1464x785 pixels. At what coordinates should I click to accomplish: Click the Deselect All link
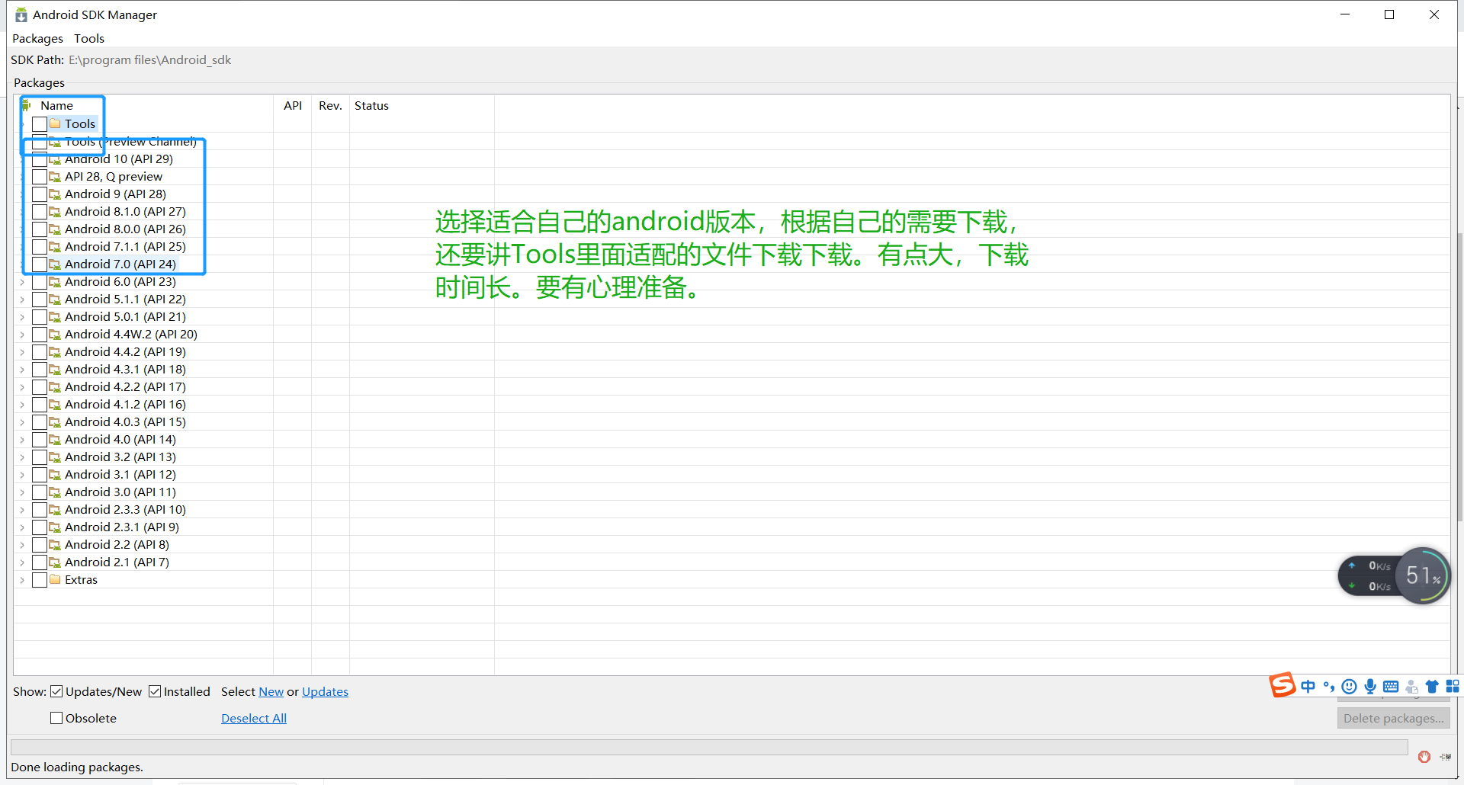click(x=253, y=717)
